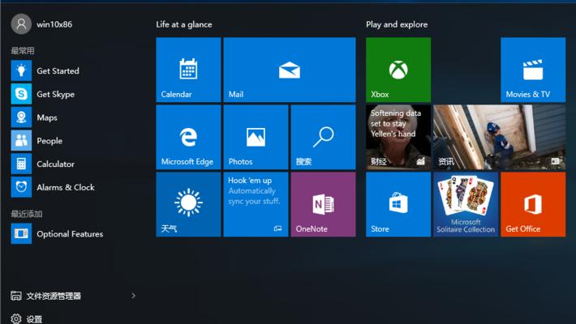
Task: Click the 文件资源管理器 folder icon
Action: (16, 296)
